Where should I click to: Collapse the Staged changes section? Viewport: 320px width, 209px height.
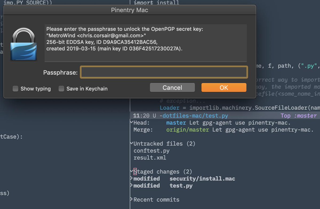(131, 171)
